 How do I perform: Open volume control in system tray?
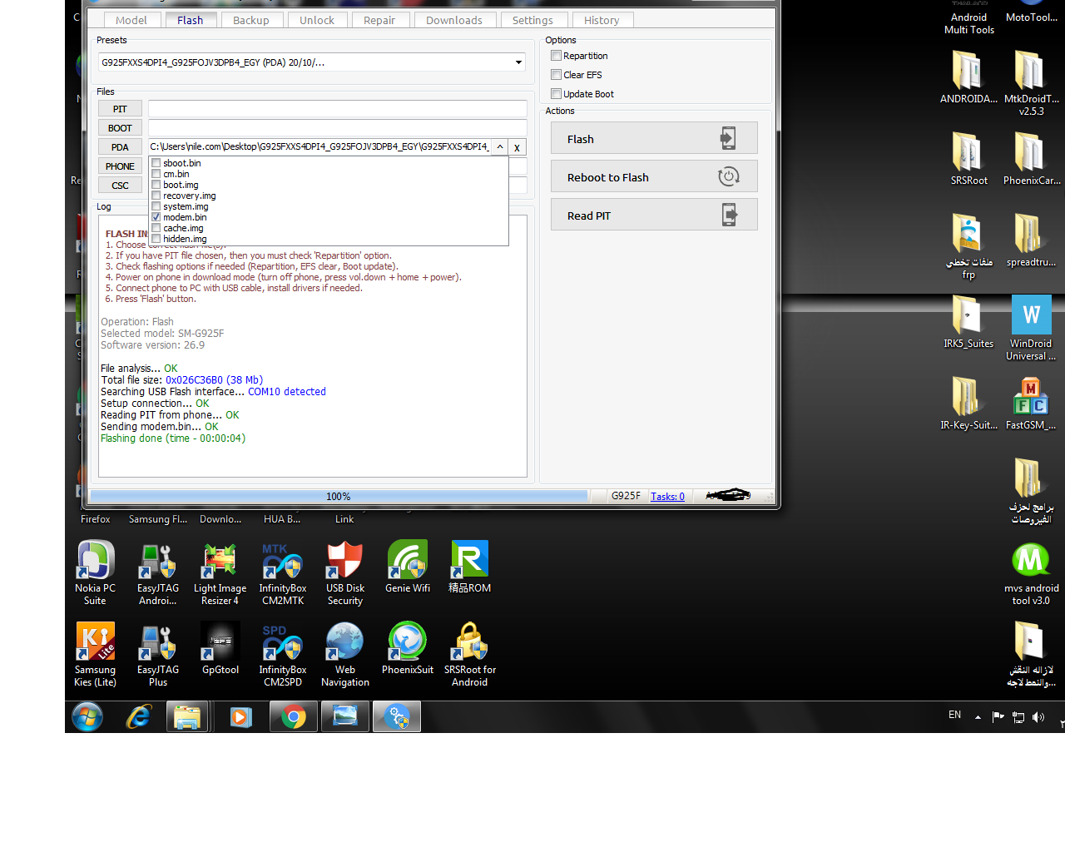pos(1038,716)
